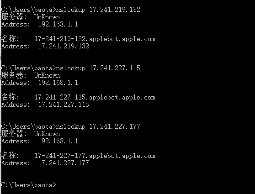Click the second UnKnown server name text
This screenshot has width=255, height=194.
coord(47,76)
